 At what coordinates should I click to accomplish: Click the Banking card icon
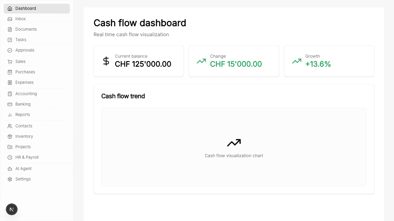pos(10,104)
